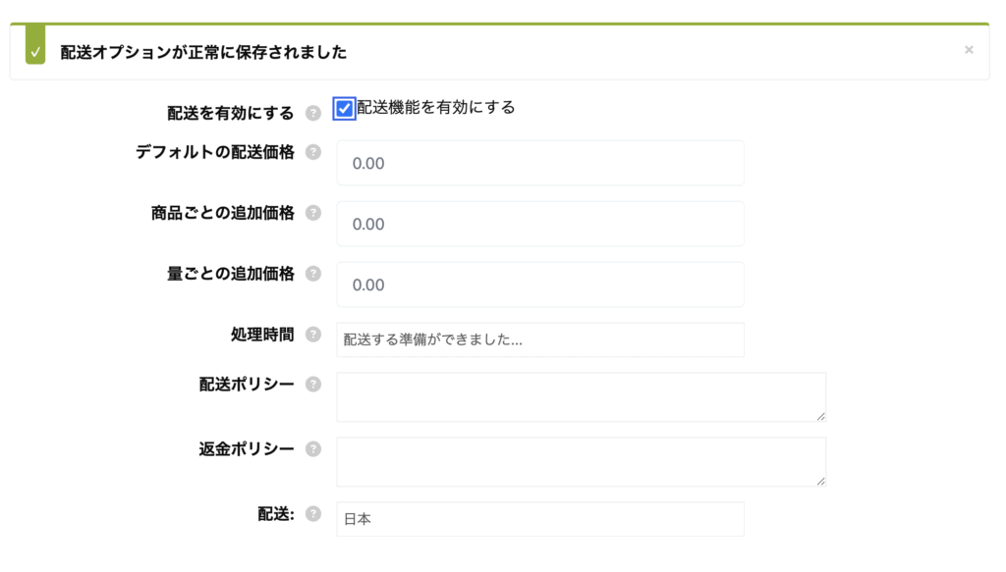Screen dimensions: 1006x572
Task: Click the 配送機能を有効にする checkbox label
Action: tap(436, 108)
